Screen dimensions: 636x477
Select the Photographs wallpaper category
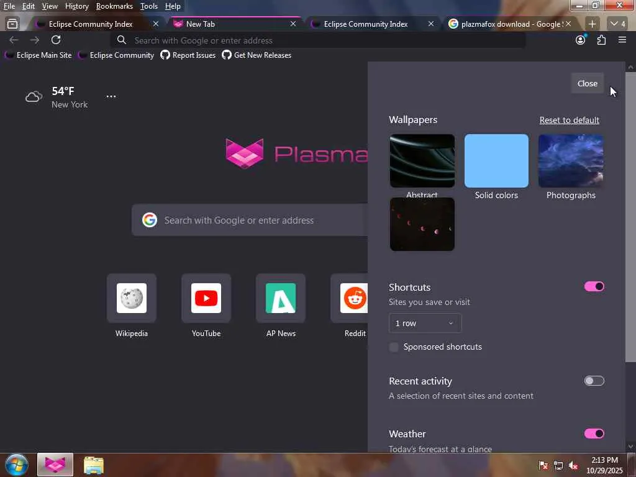(x=571, y=161)
